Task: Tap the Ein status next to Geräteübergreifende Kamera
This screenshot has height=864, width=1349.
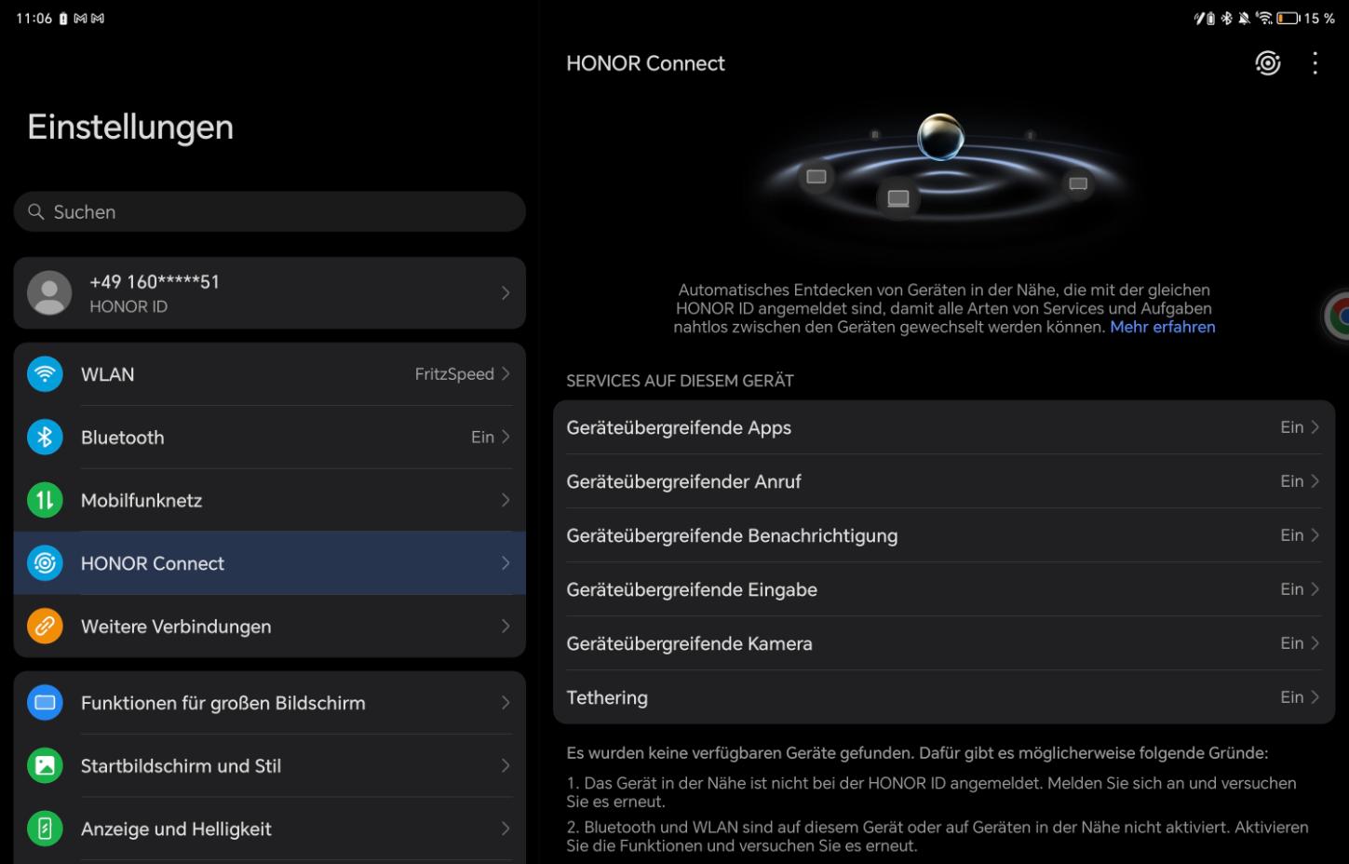Action: pos(1291,643)
